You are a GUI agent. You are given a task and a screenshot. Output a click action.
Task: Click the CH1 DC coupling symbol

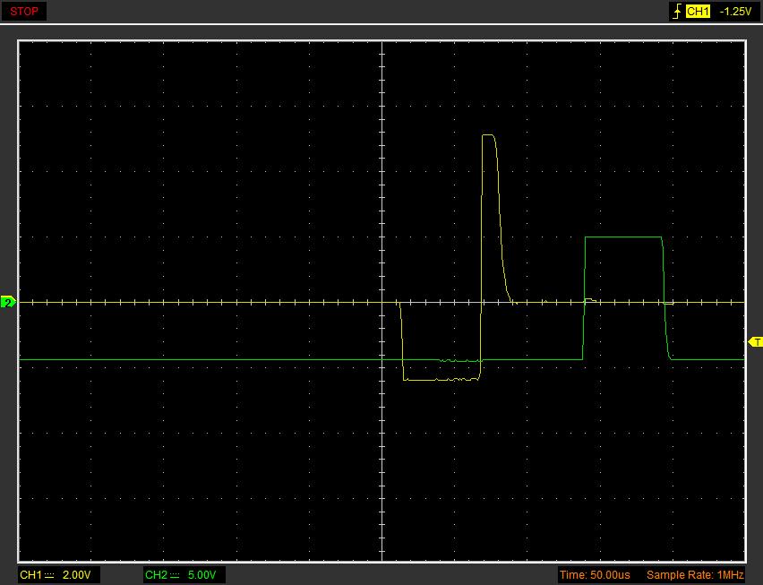(49, 575)
